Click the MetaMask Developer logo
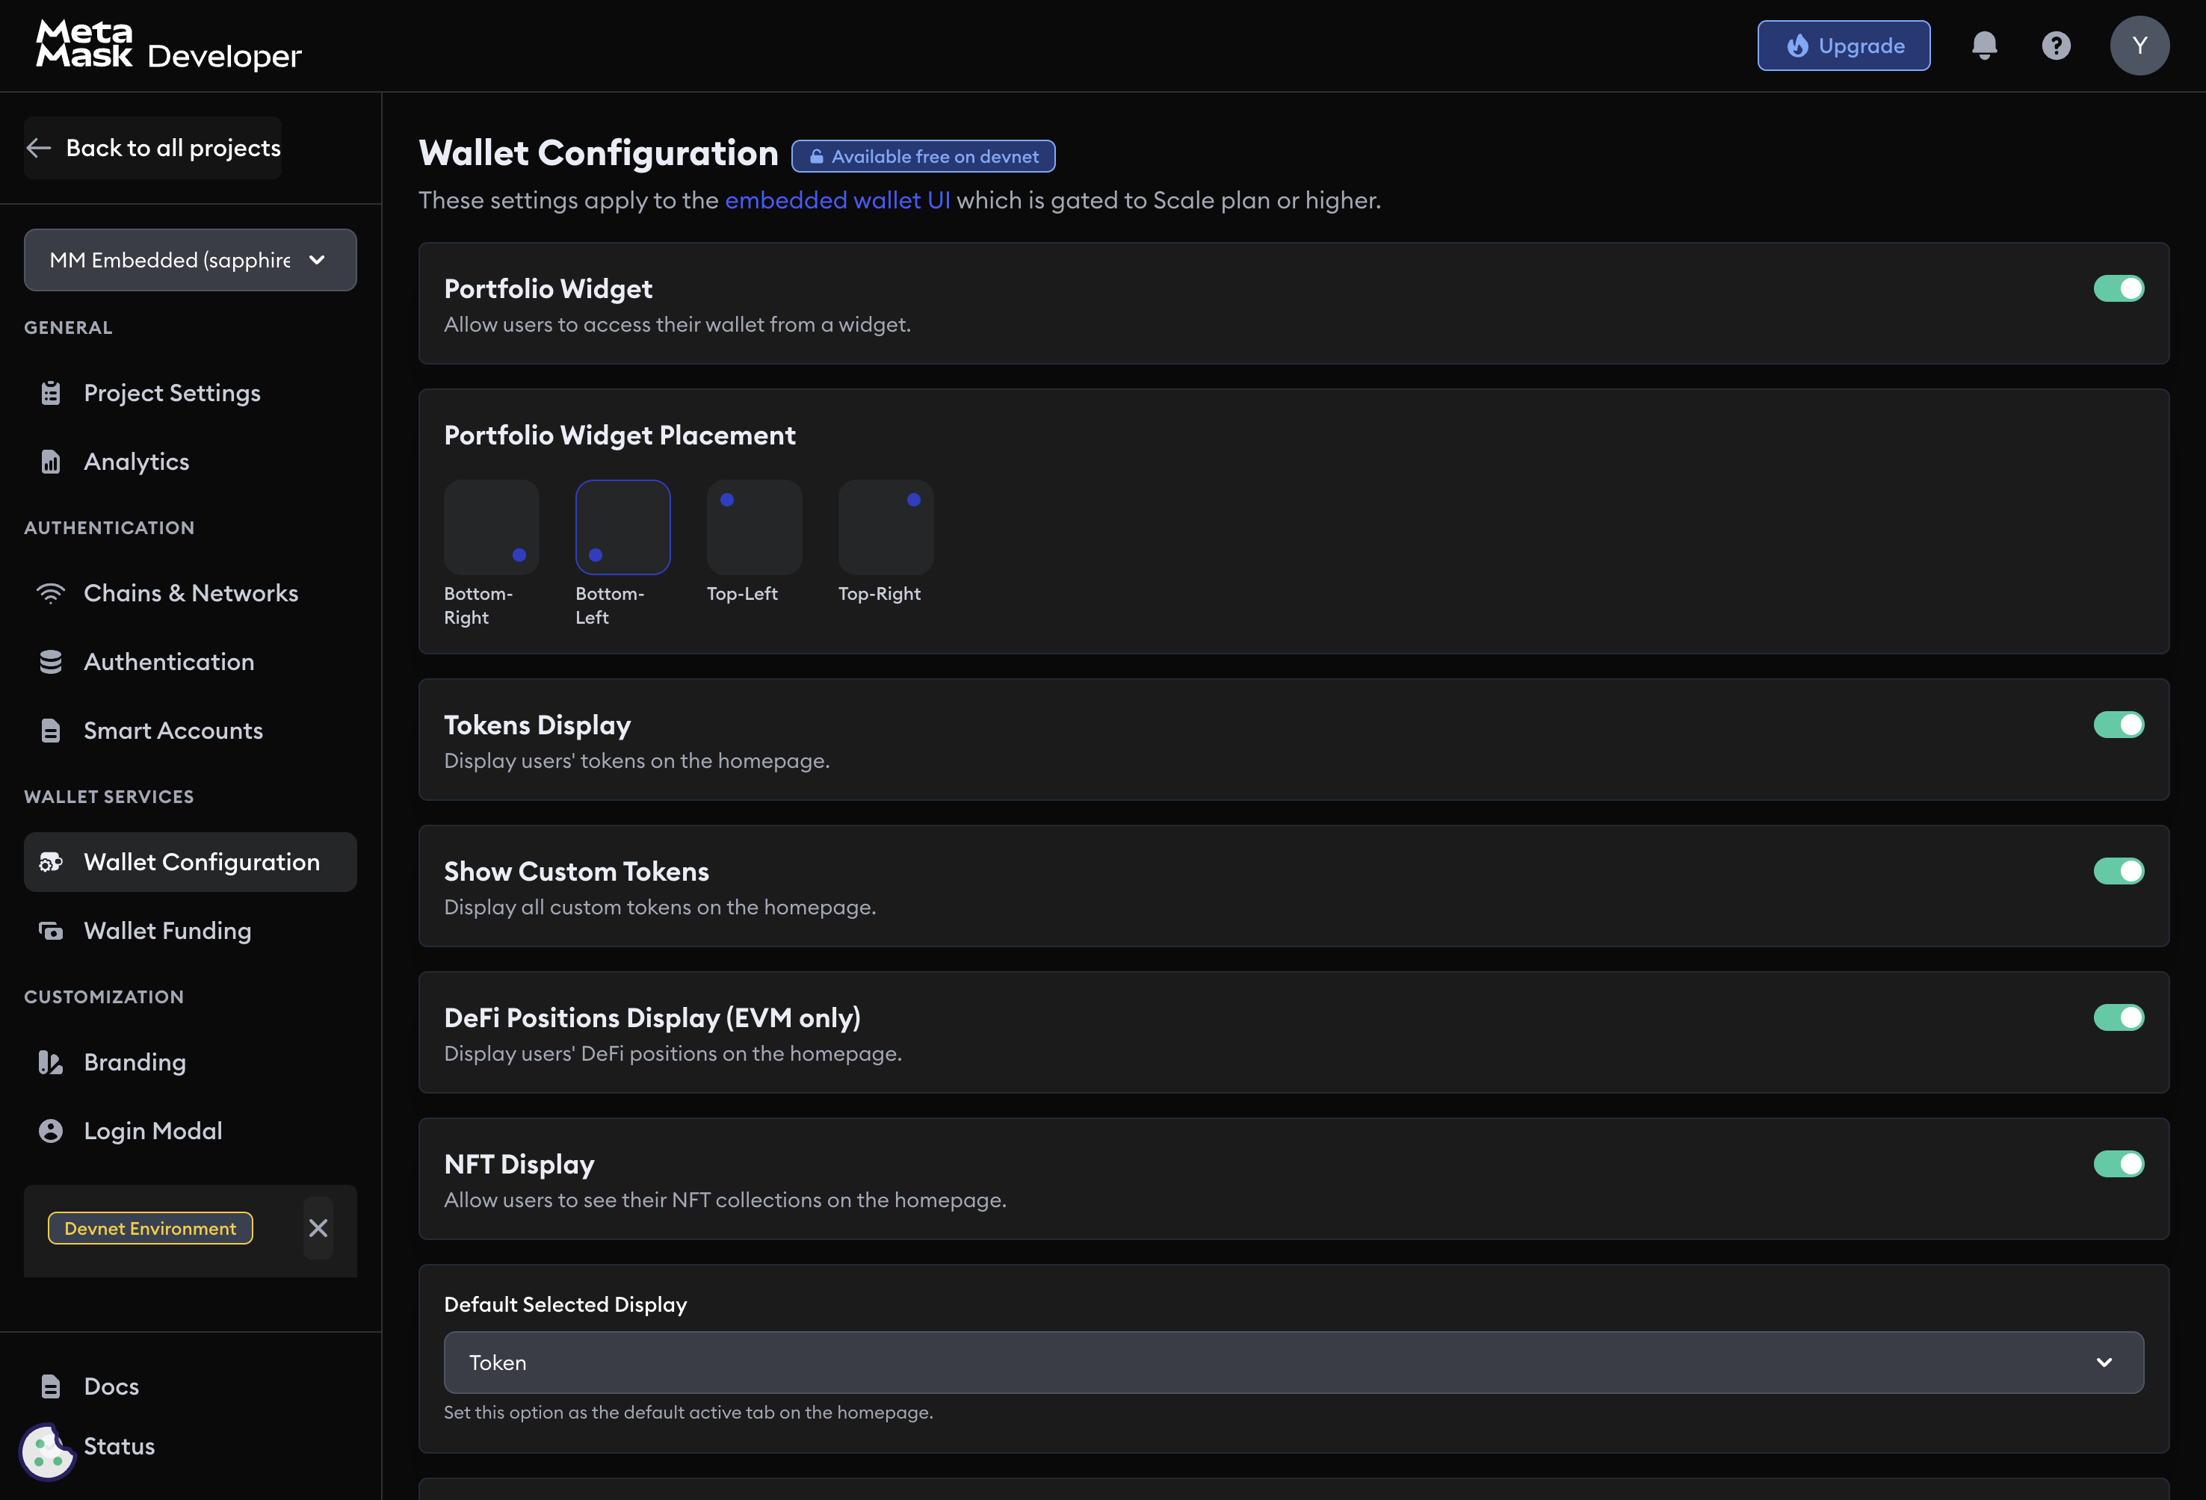 click(169, 46)
